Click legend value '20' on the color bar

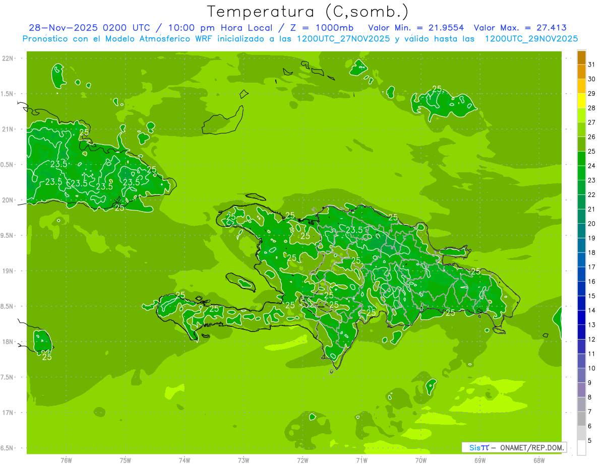tap(592, 223)
